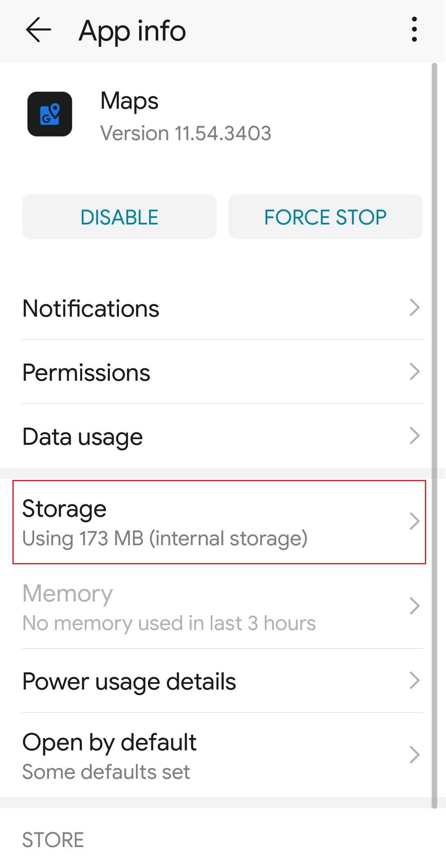Open the three-dot overflow menu
Screen dimensions: 446x864
(x=414, y=30)
